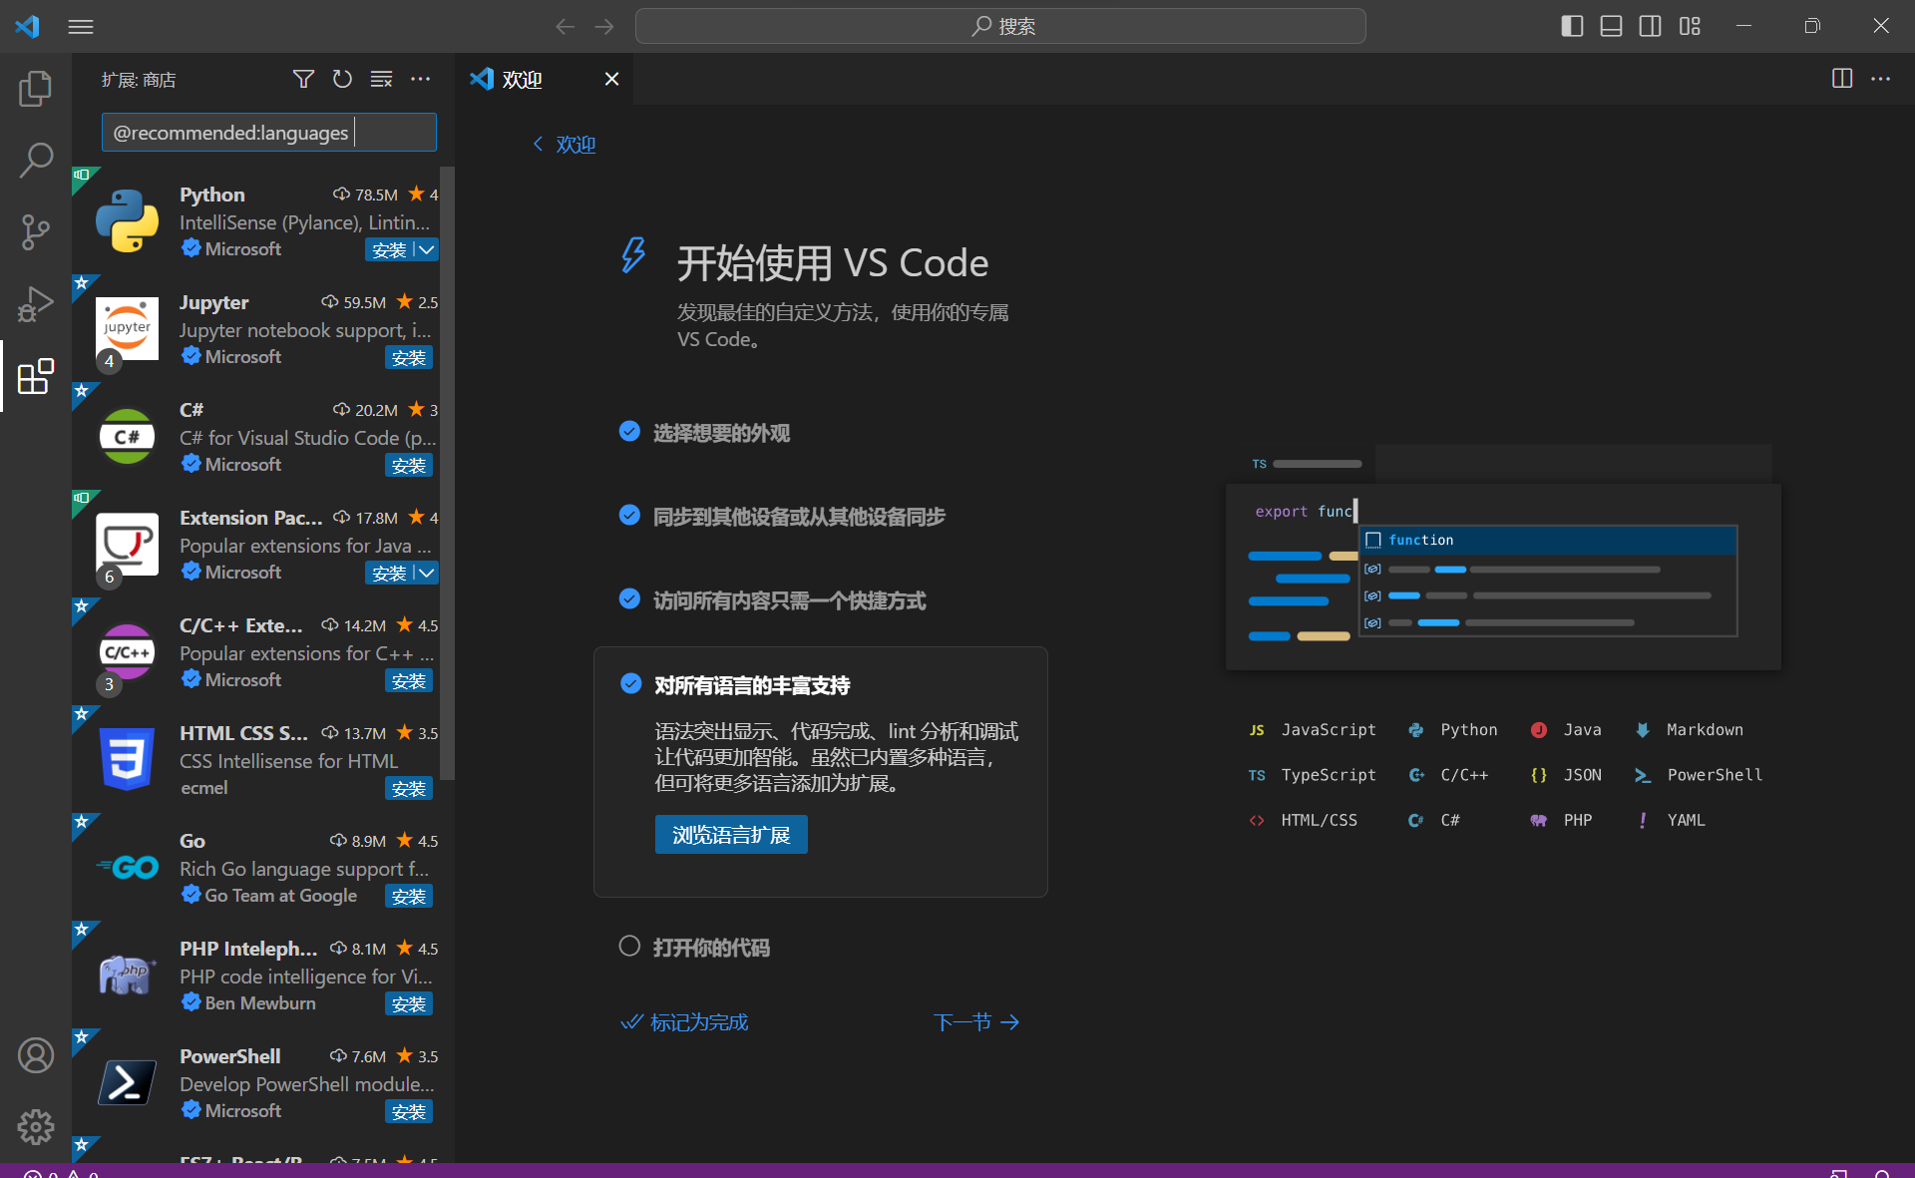Click the search box in title bar

[x=1000, y=26]
